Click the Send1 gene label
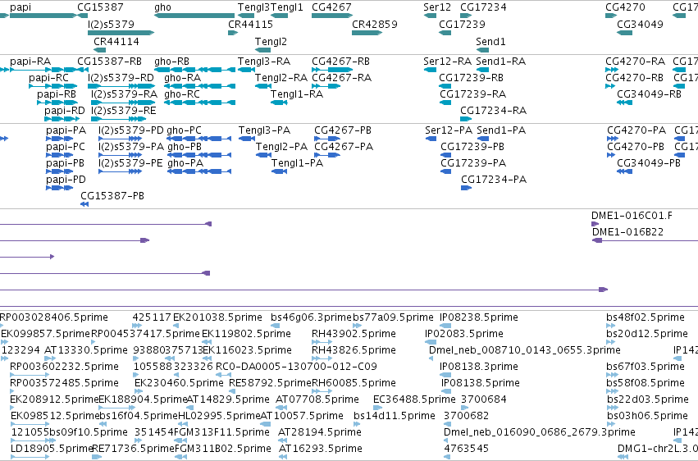 tap(490, 41)
